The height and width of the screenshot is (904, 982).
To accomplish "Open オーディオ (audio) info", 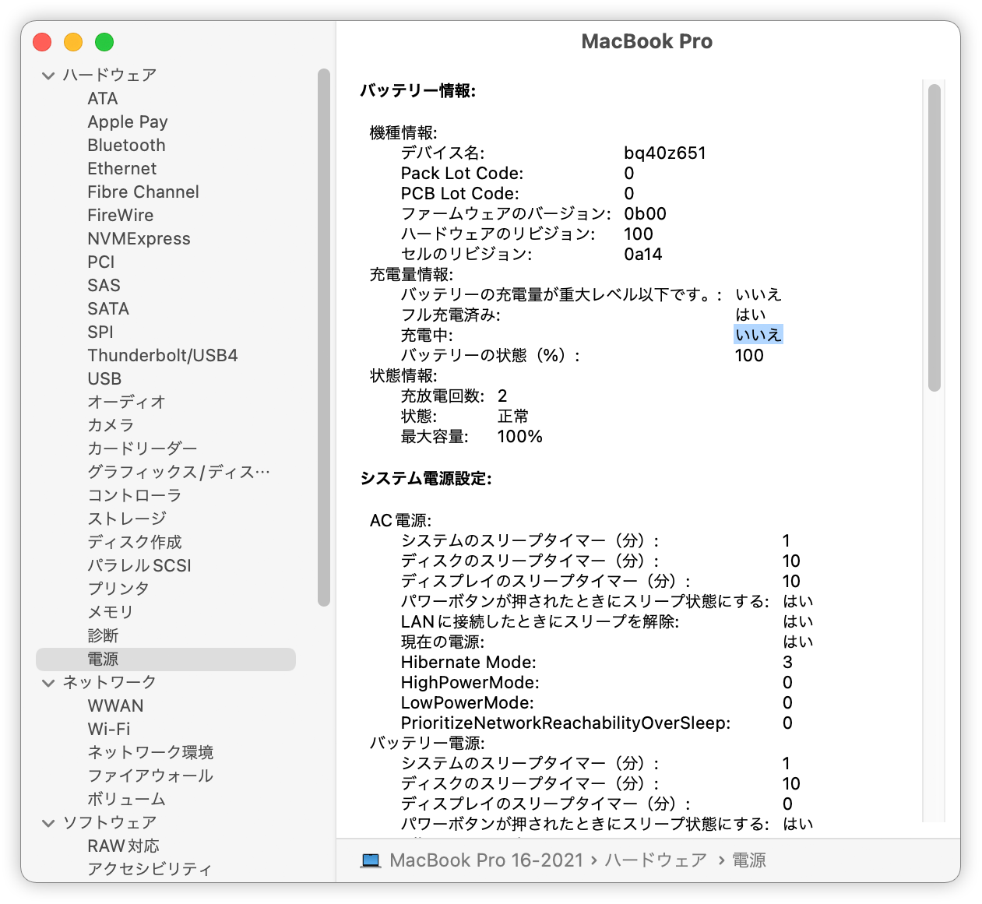I will click(x=126, y=403).
